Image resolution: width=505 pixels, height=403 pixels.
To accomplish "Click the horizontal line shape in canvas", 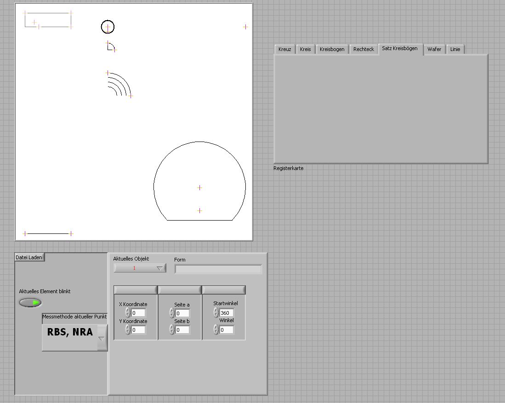I will (x=48, y=233).
